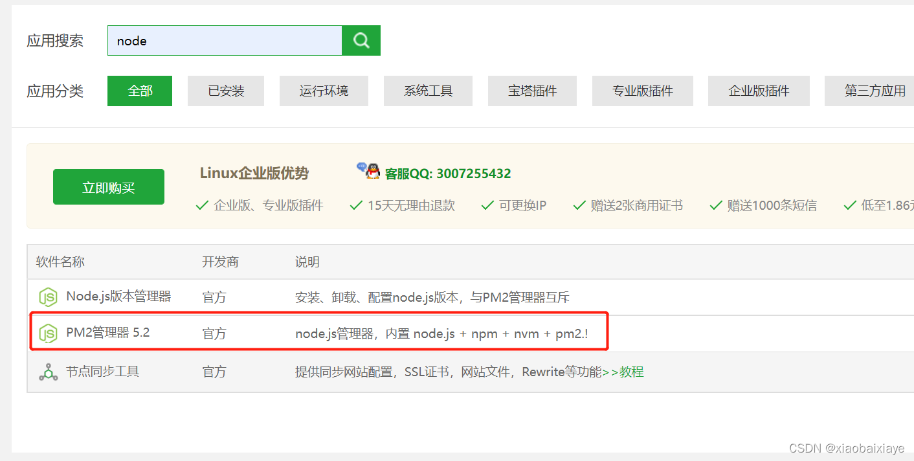
Task: Click the checkmark beside 赠送1000条短信
Action: tap(716, 205)
